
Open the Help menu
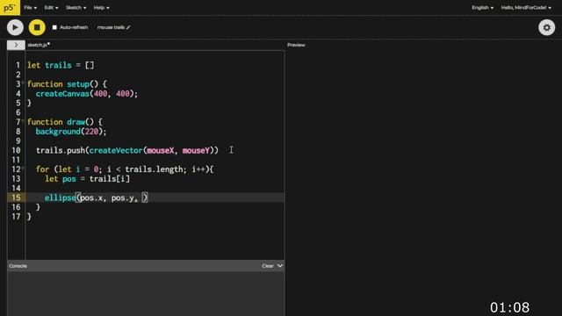(101, 8)
